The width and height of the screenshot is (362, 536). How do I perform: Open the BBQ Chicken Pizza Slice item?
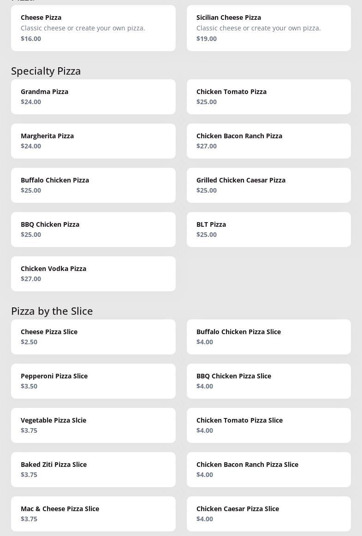[268, 381]
